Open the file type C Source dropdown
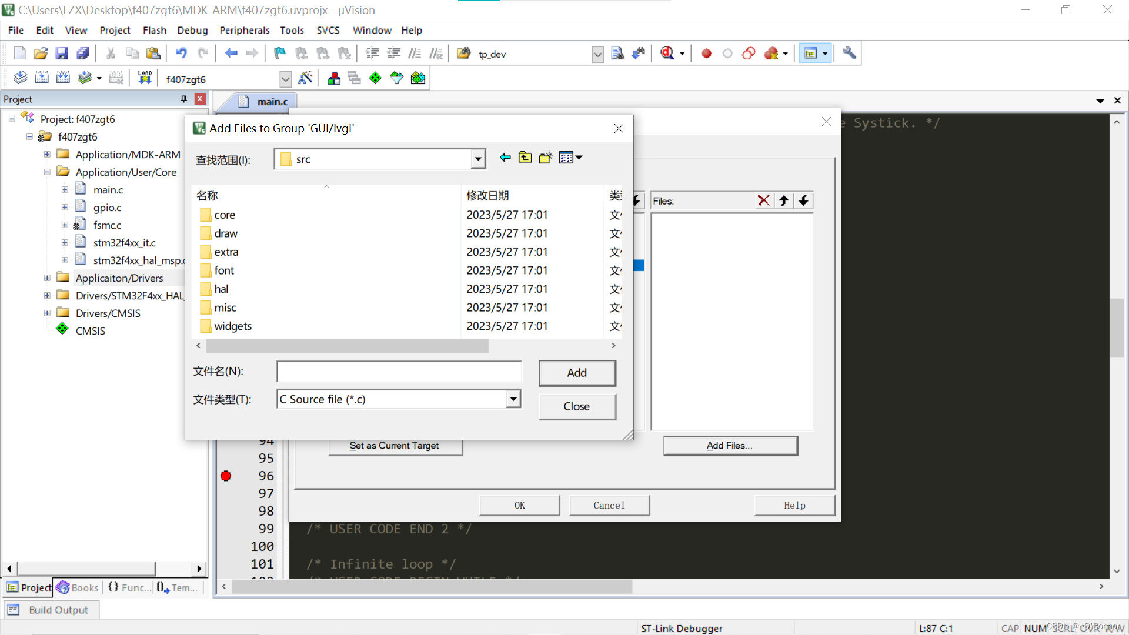 (513, 399)
